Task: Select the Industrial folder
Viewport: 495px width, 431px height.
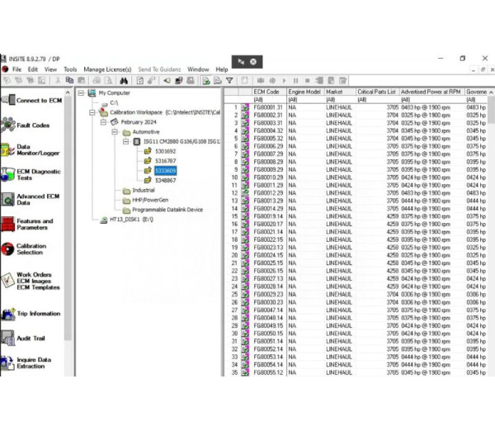Action: [x=144, y=190]
